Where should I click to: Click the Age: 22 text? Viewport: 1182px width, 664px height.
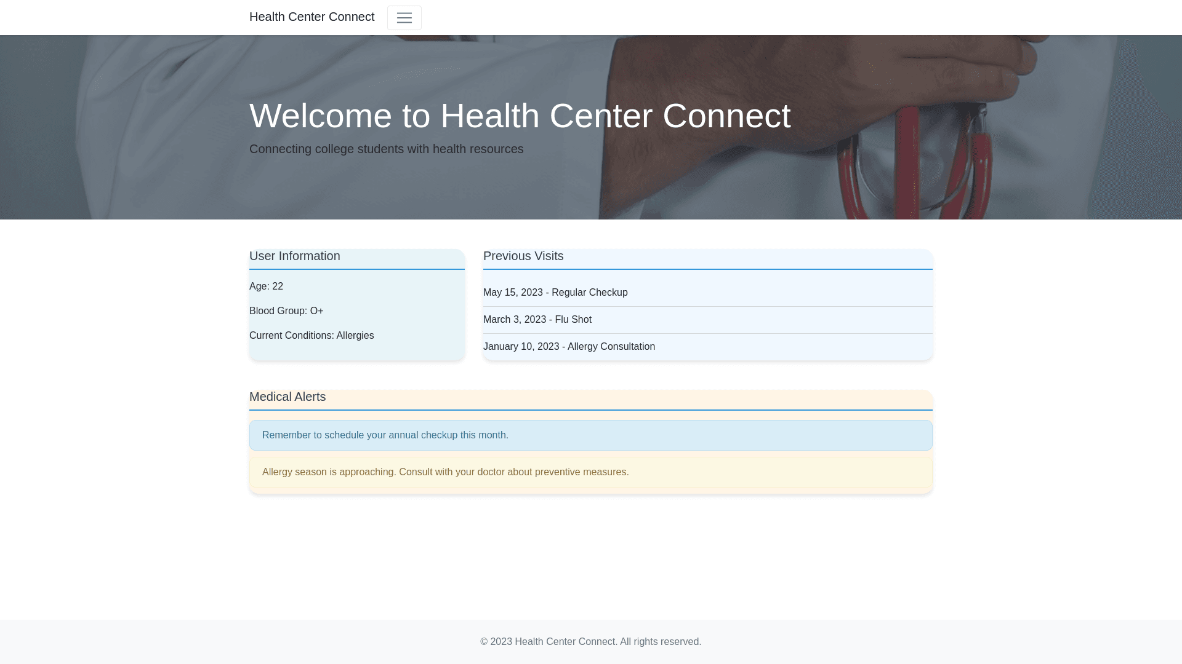(266, 287)
